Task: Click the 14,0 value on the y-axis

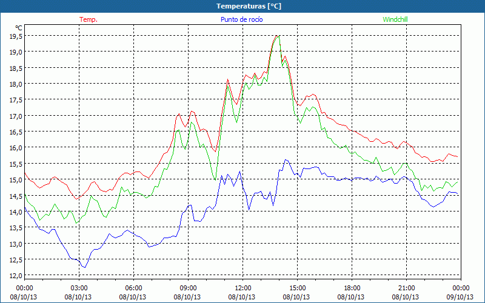Action: [16, 211]
